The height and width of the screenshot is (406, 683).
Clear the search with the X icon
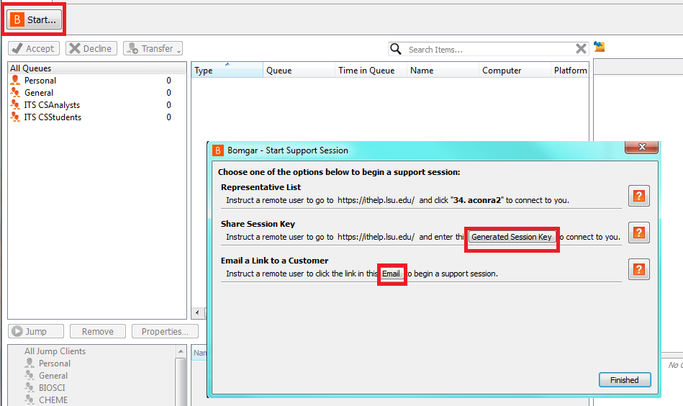pyautogui.click(x=581, y=49)
